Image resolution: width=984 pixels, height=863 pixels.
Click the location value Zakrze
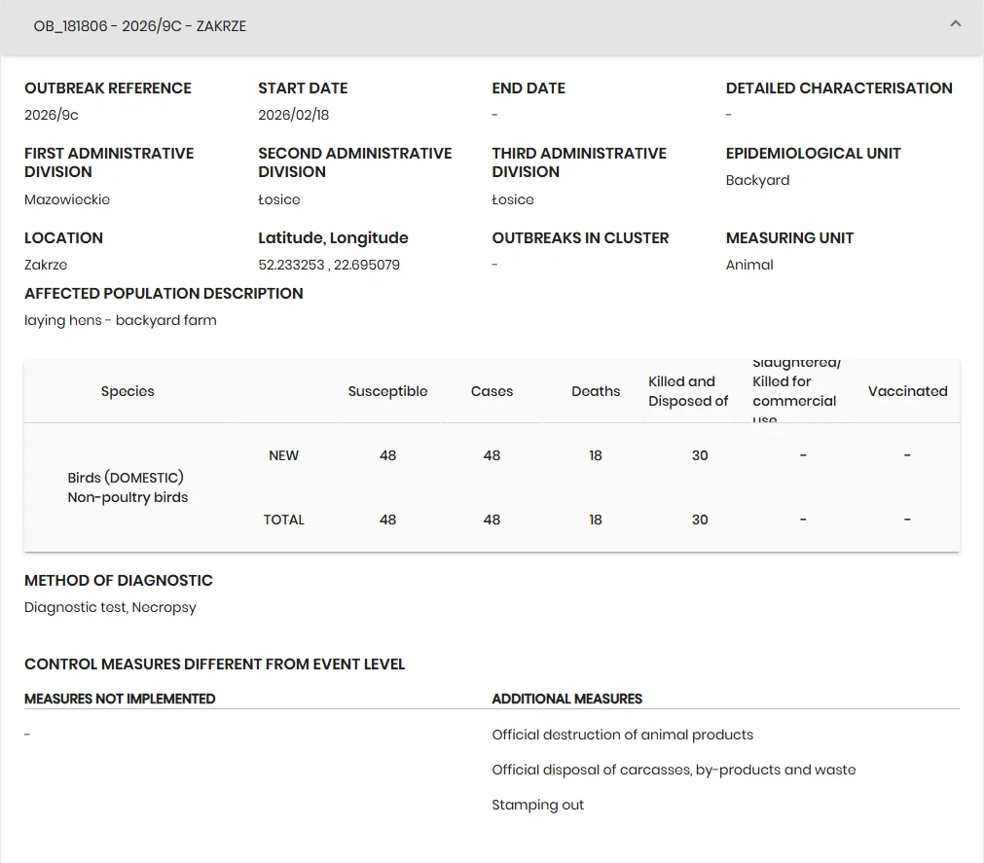point(46,265)
